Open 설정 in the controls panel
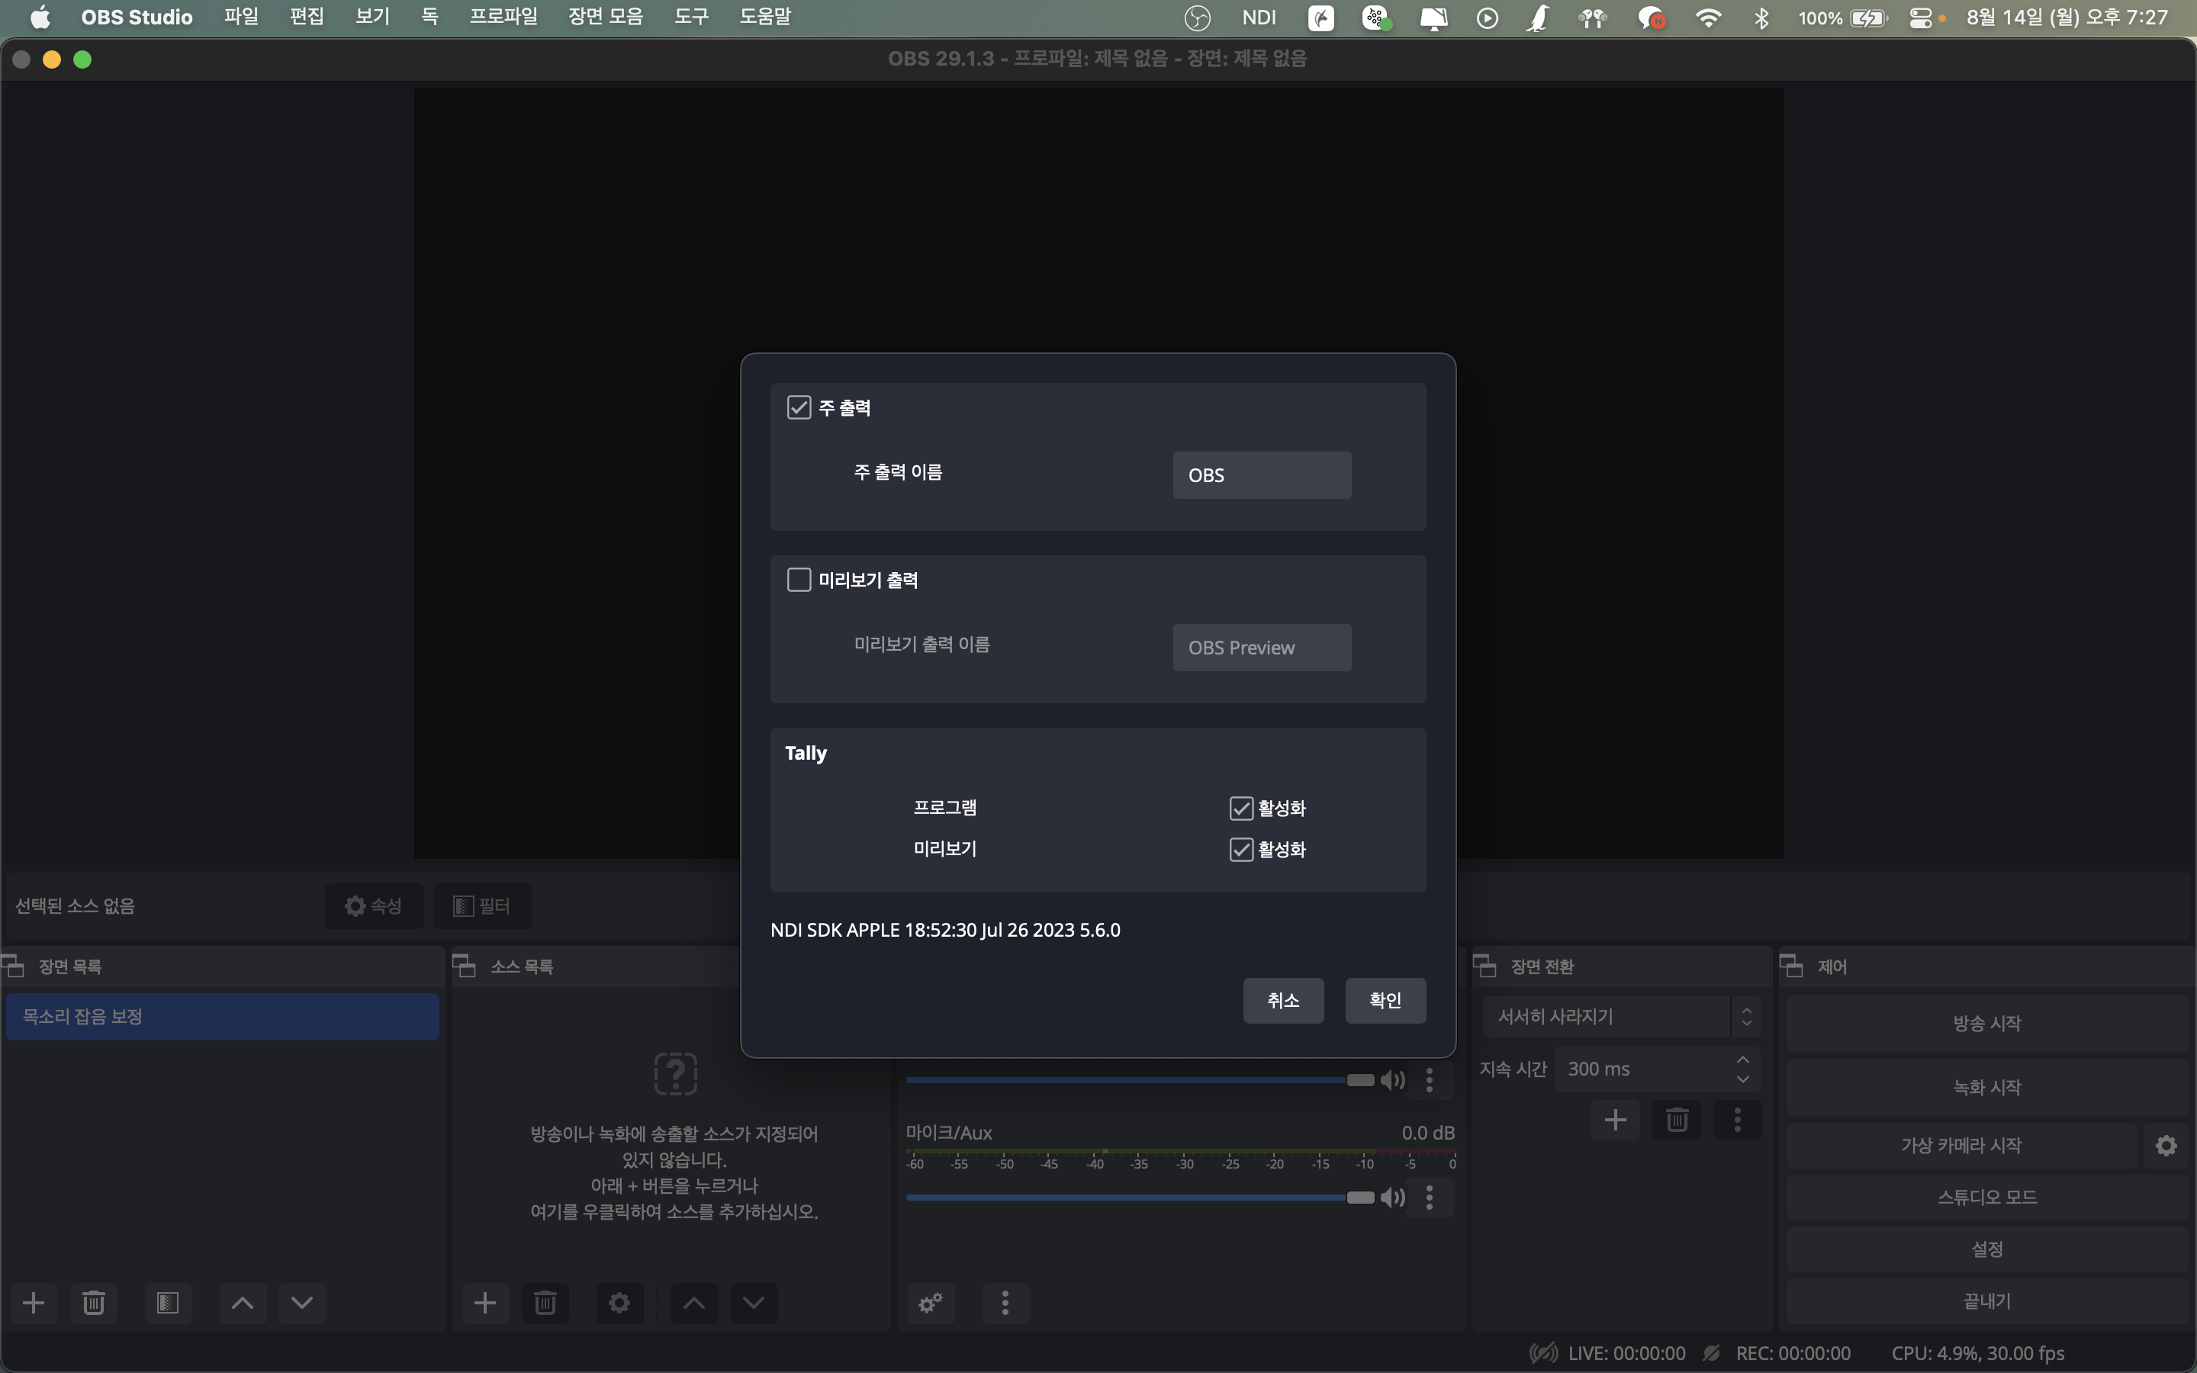Image resolution: width=2197 pixels, height=1373 pixels. point(1987,1249)
